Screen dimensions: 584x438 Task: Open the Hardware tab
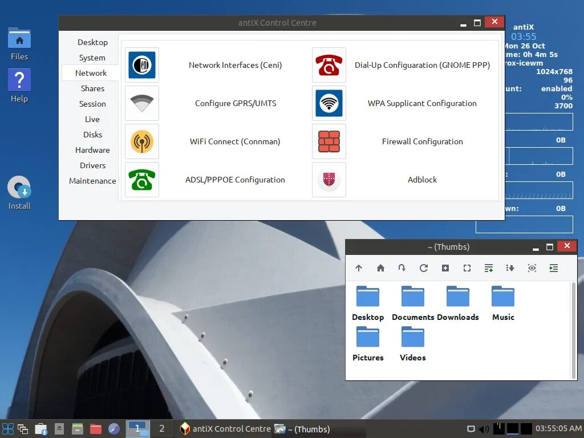click(92, 150)
